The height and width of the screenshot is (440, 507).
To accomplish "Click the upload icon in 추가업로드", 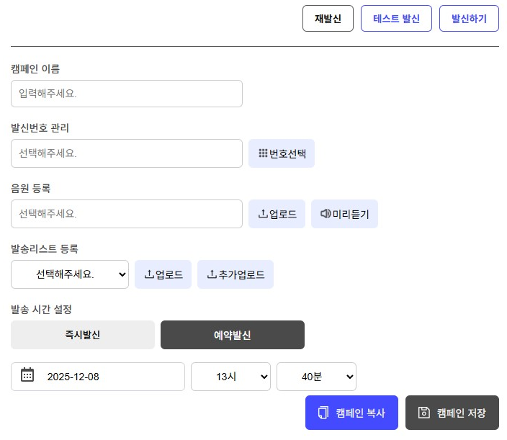I will tap(212, 274).
